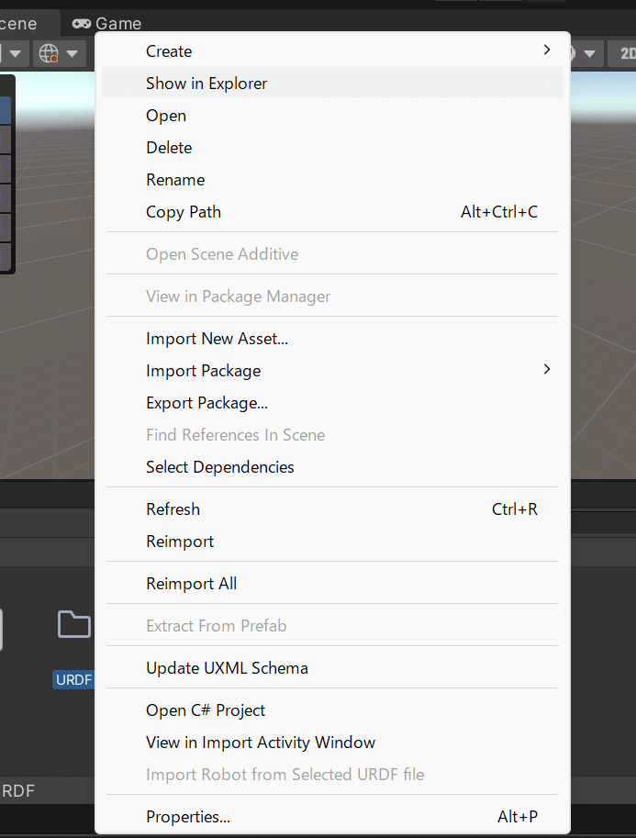Open dropdown arrow next to globe icon

[73, 53]
